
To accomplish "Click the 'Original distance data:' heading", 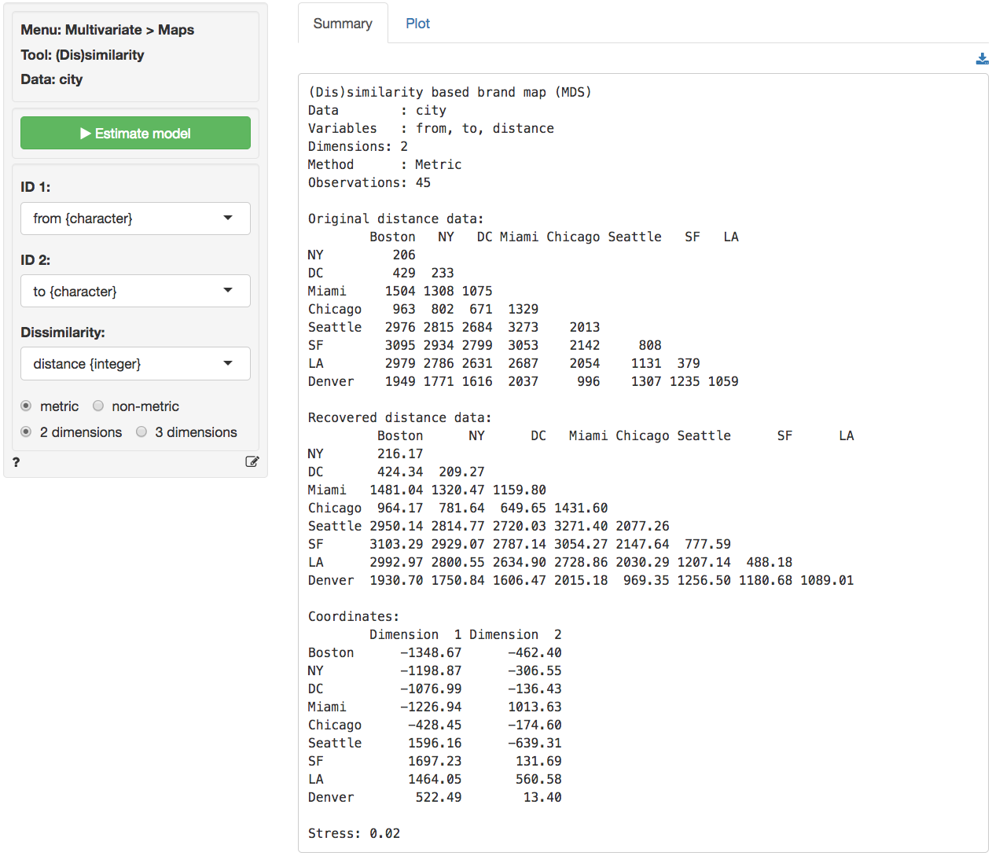I will 395,219.
